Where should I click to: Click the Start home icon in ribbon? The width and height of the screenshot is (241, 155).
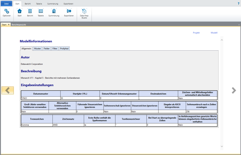coord(20,11)
